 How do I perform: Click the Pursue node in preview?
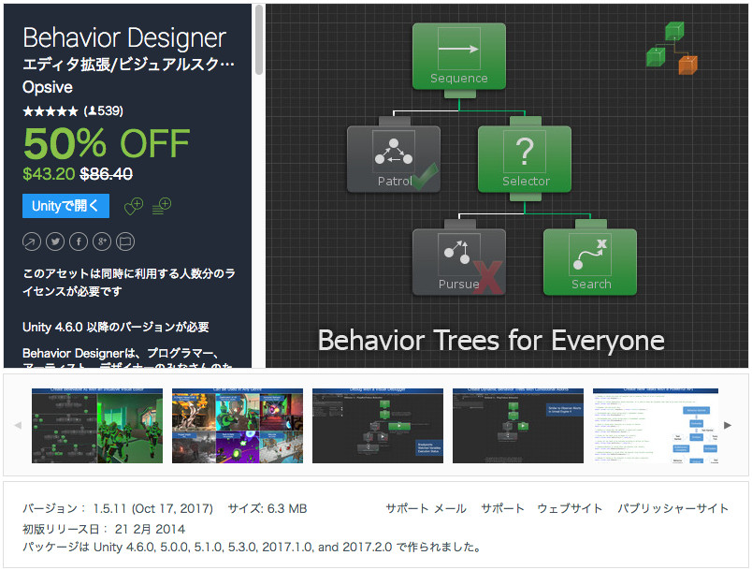[459, 262]
